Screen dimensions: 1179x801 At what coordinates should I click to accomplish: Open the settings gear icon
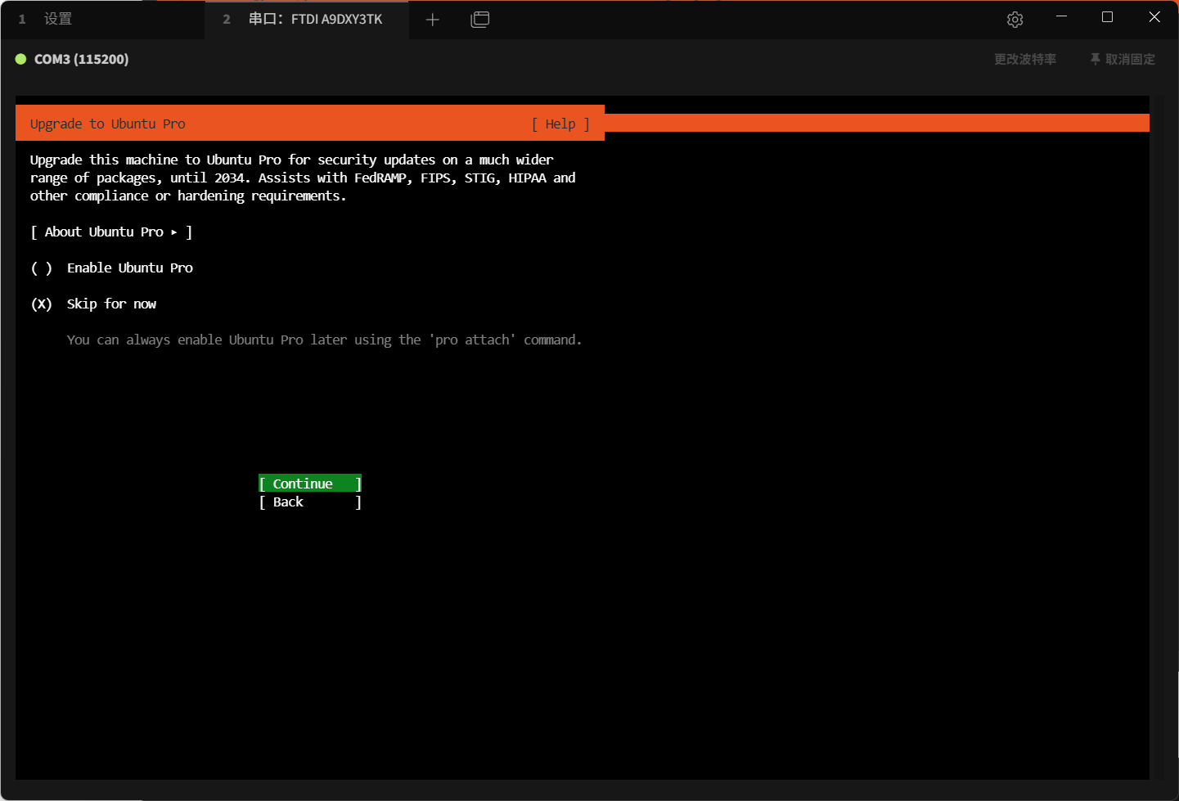coord(1015,20)
